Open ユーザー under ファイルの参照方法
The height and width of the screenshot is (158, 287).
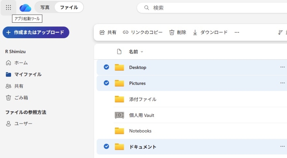point(19,124)
